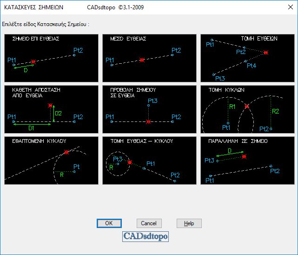Choose the ΤΟΜΗ ΕΥΘΕΙΑΣ – ΚΥΚΛΟΥ tile

[x=149, y=161]
